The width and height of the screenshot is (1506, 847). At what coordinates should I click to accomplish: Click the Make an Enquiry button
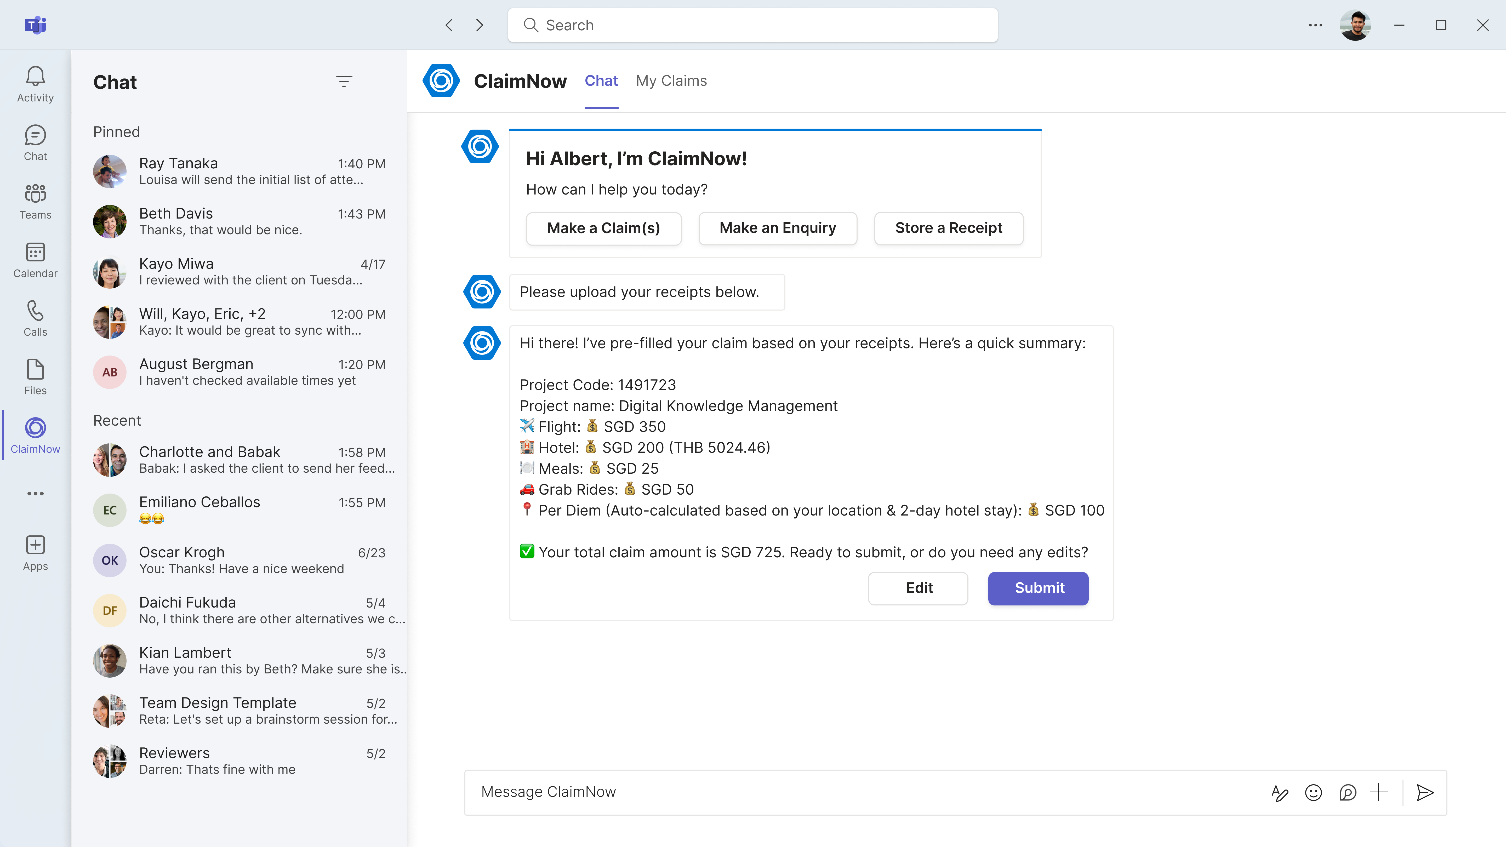point(778,228)
